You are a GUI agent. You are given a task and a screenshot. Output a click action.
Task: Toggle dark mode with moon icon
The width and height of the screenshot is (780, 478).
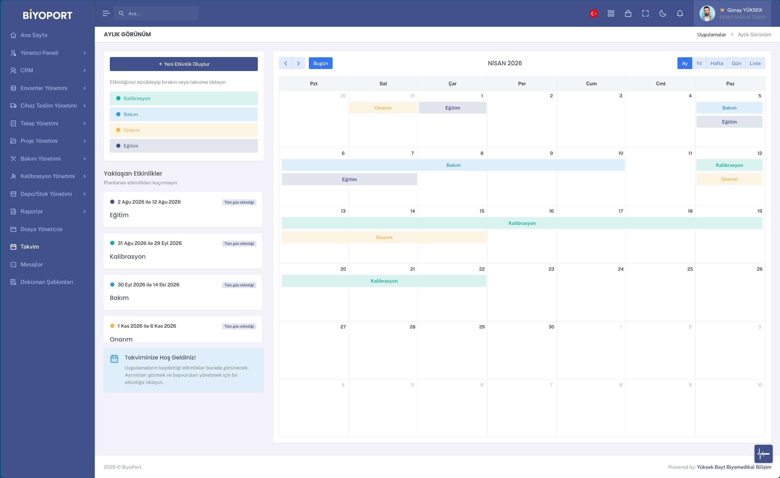[x=662, y=13]
